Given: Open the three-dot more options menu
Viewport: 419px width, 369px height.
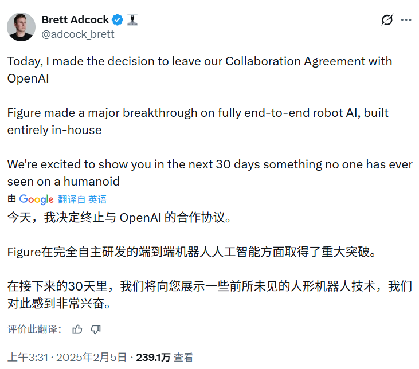Looking at the screenshot, I should (406, 20).
